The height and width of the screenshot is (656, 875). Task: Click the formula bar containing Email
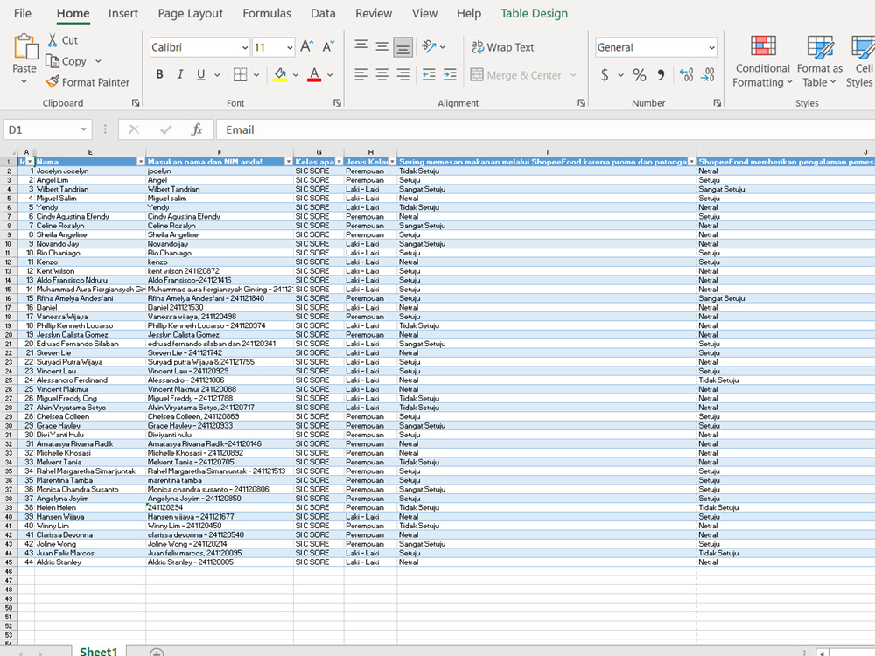tap(546, 130)
